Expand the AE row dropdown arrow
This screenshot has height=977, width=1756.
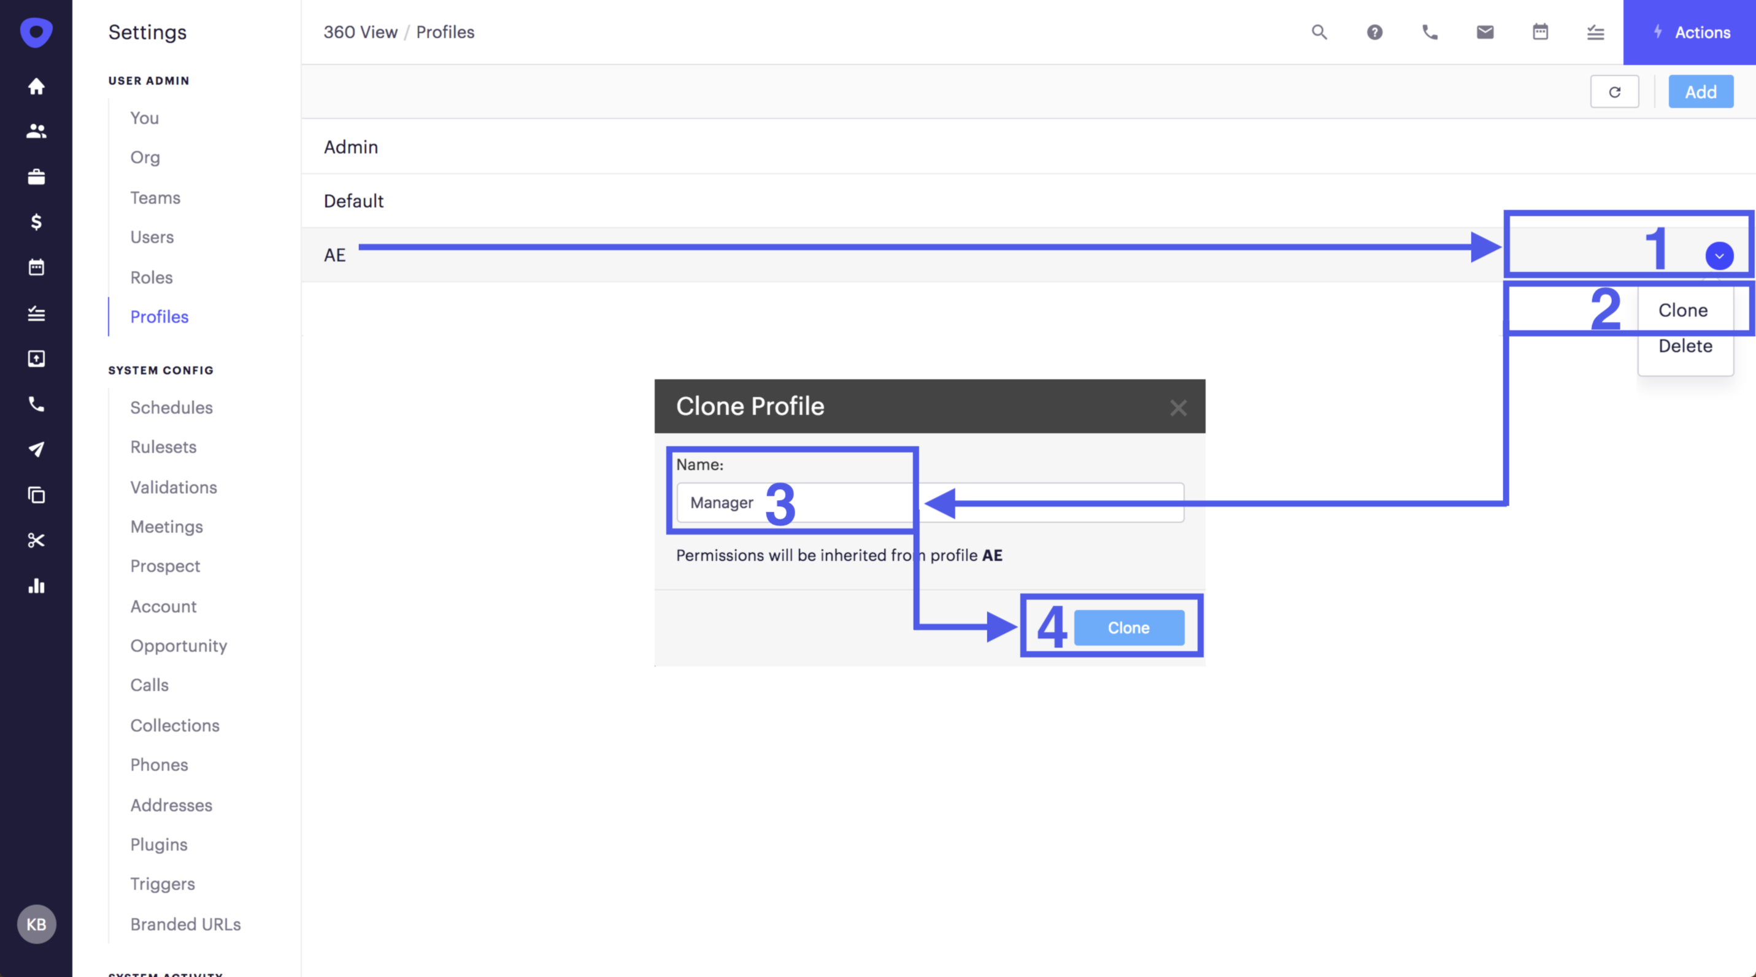coord(1719,256)
